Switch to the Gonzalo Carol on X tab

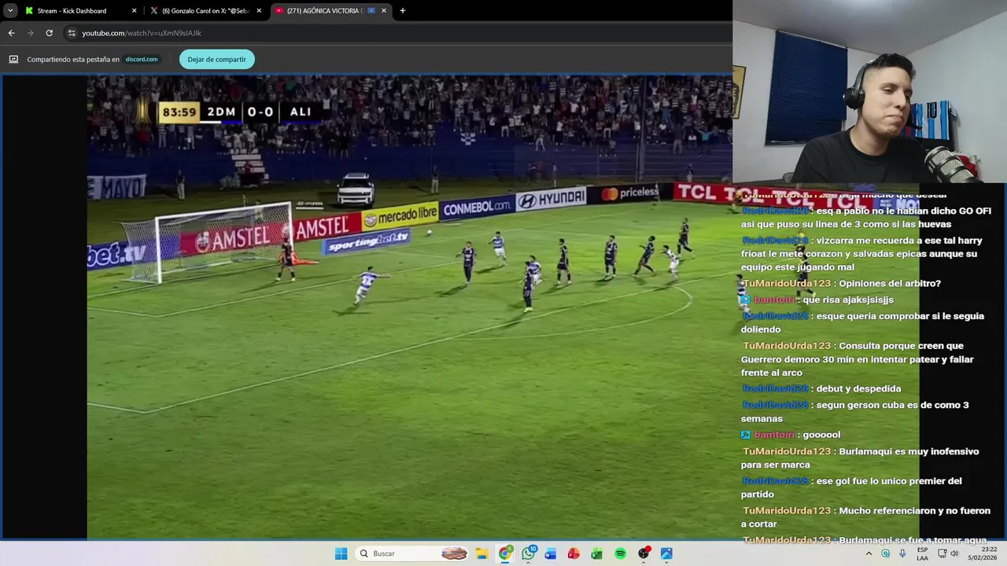206,11
